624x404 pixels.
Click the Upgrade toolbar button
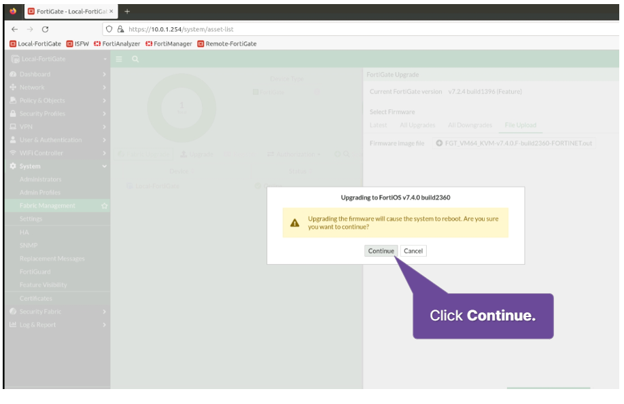[197, 154]
